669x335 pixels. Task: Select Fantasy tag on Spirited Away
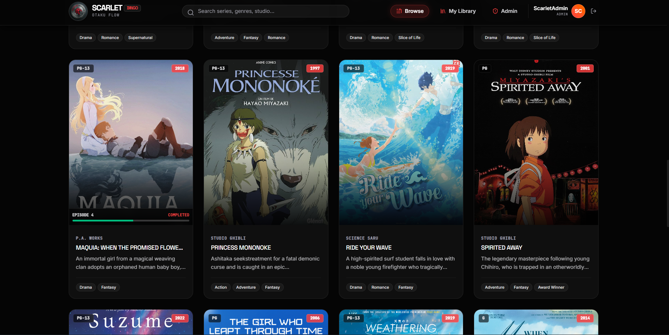tap(521, 287)
